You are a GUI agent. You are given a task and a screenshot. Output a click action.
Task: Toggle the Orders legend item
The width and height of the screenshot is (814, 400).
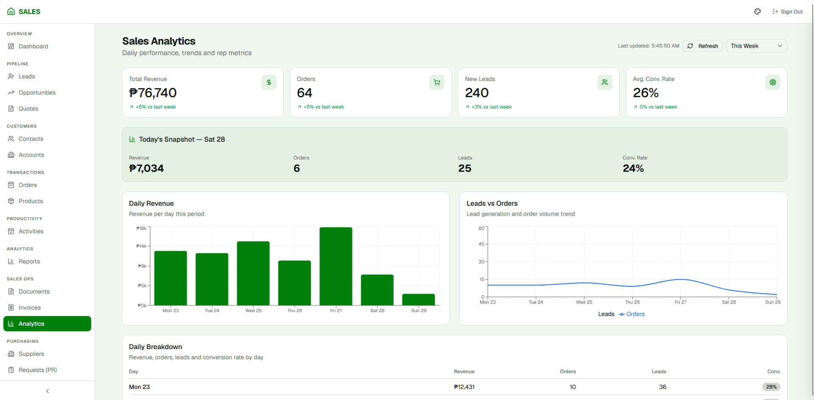pos(632,314)
